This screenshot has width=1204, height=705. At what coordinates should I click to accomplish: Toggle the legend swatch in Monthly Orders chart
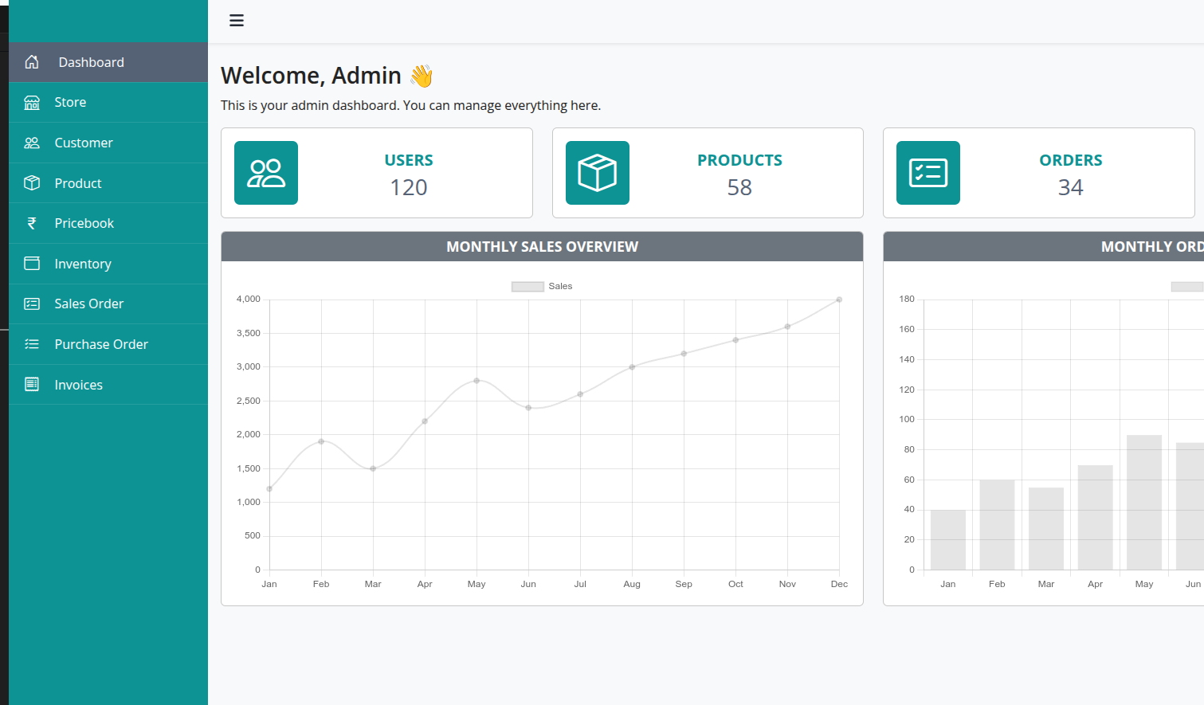click(1187, 287)
